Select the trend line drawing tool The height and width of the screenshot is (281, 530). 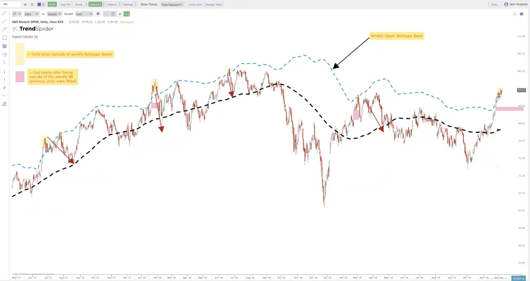coord(4,13)
